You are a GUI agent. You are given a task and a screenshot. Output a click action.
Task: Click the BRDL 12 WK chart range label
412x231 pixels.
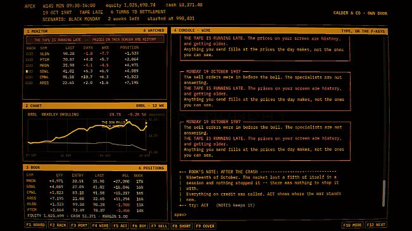[x=150, y=105]
